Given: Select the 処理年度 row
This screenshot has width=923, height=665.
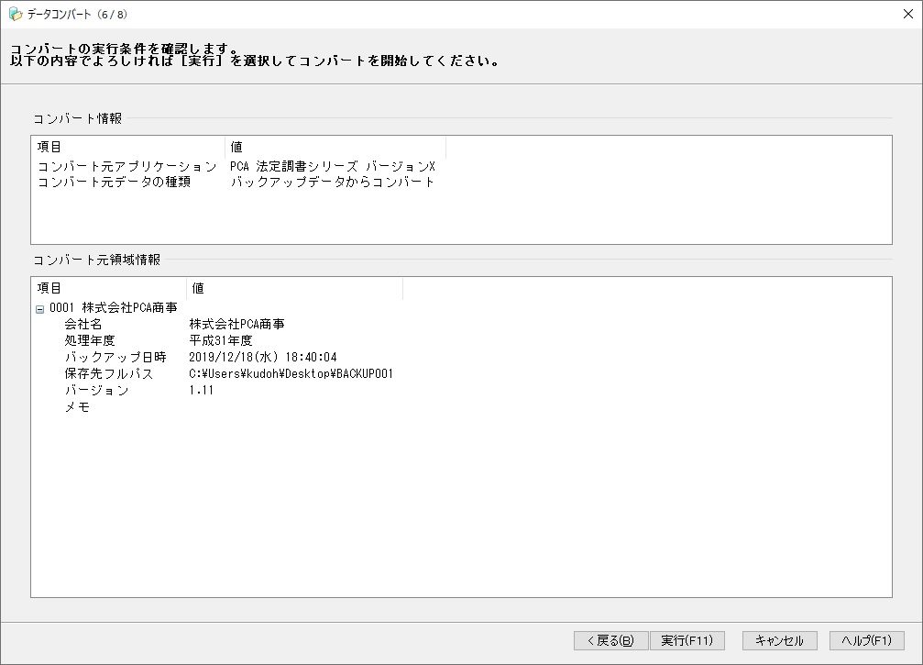Looking at the screenshot, I should [90, 341].
